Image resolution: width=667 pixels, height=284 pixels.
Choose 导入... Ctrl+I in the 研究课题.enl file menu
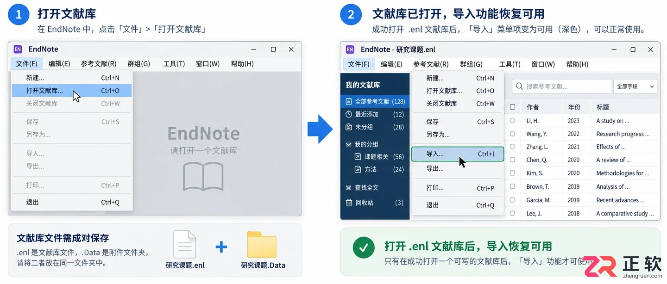[x=458, y=154]
